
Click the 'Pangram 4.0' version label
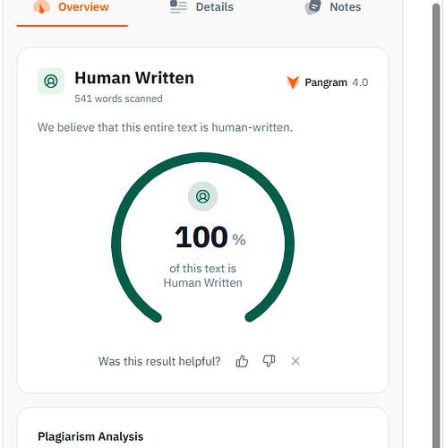[337, 82]
